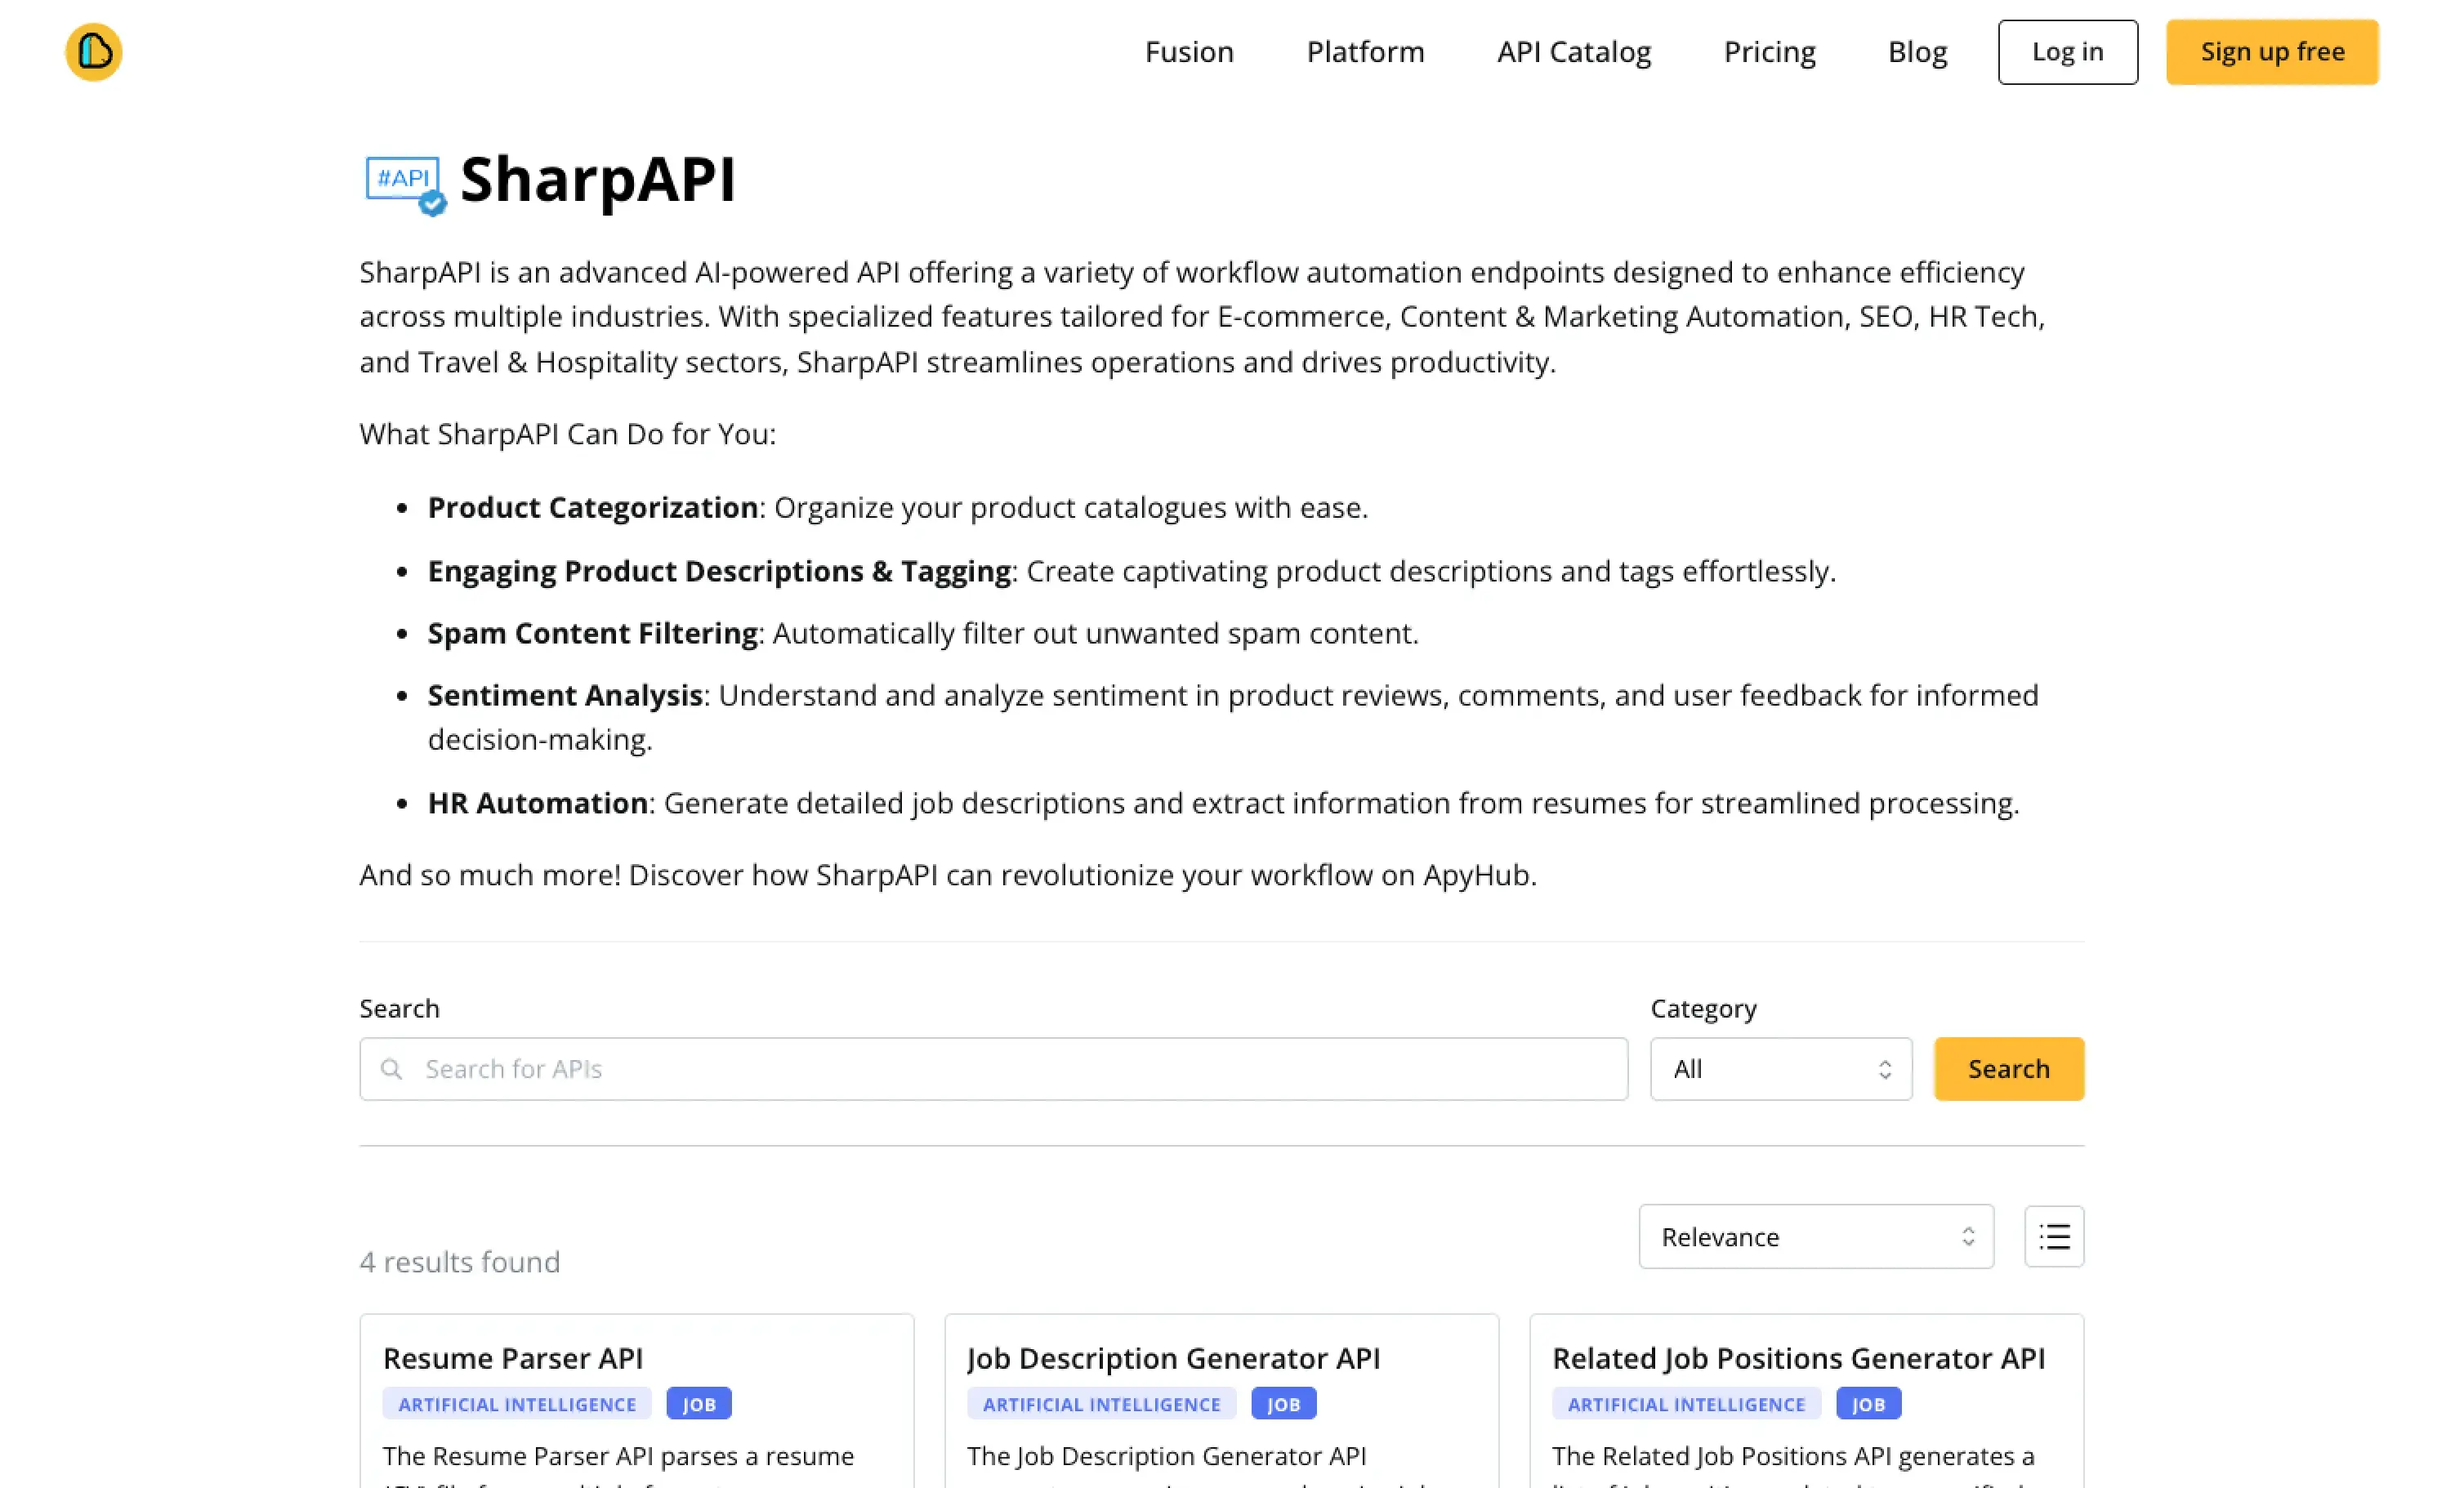Visit the Blog link

click(x=1917, y=52)
